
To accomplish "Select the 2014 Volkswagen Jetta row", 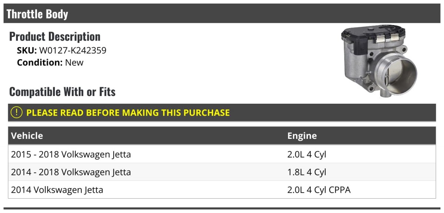I will [x=222, y=190].
